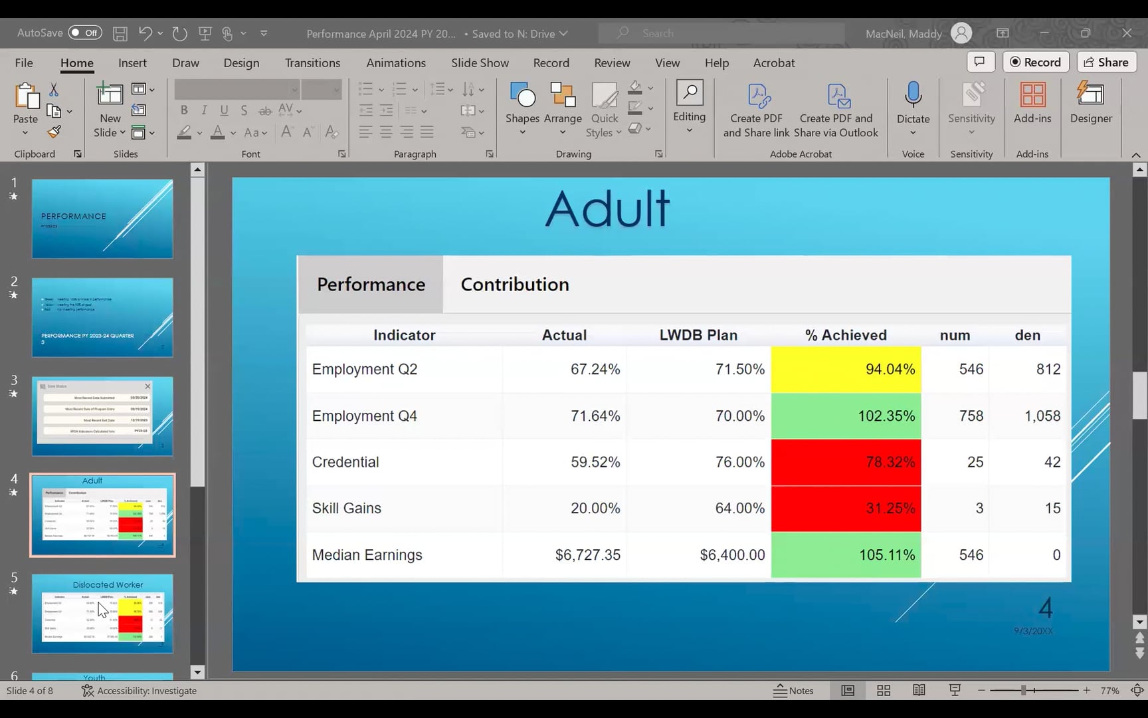Screen dimensions: 1148x718
Task: Toggle Normal view in status bar
Action: 848,691
